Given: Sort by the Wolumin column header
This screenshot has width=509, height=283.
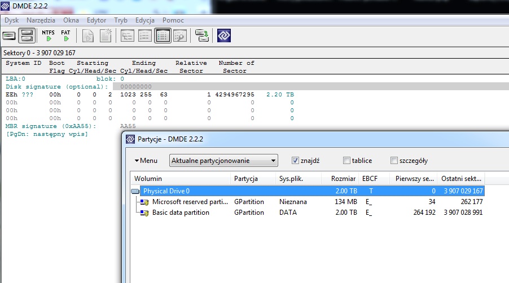Looking at the screenshot, I should coord(181,179).
